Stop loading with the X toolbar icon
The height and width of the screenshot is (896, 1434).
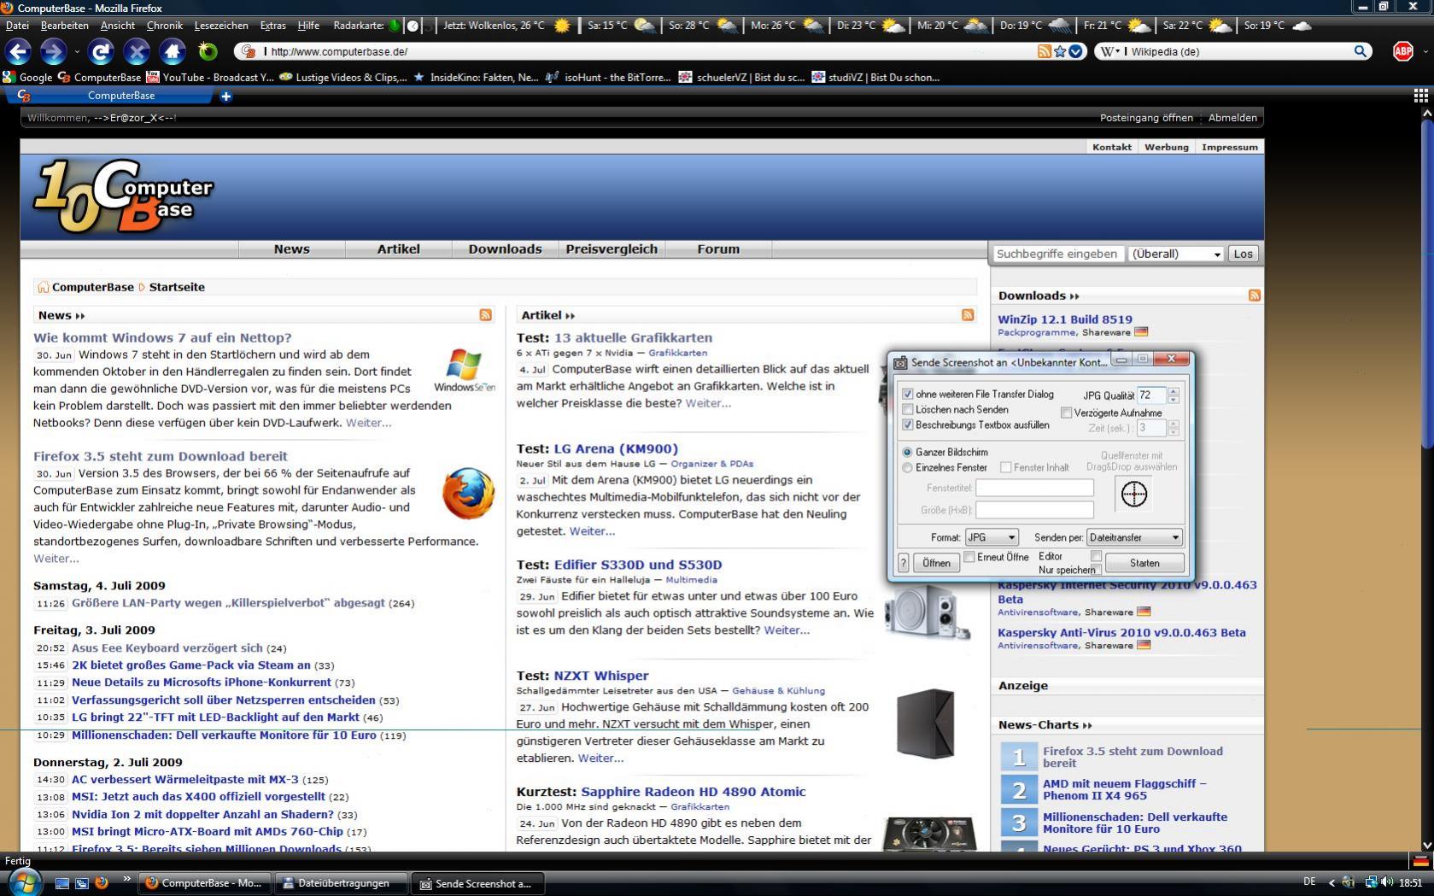[137, 51]
